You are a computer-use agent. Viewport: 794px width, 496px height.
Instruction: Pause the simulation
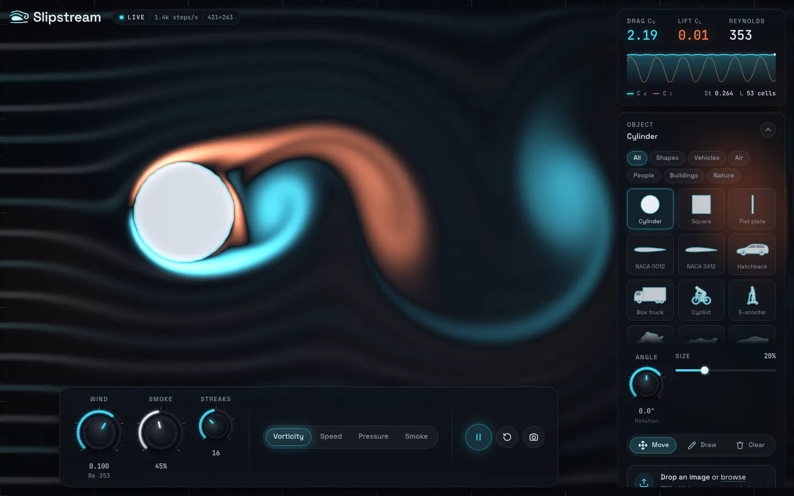coord(478,437)
